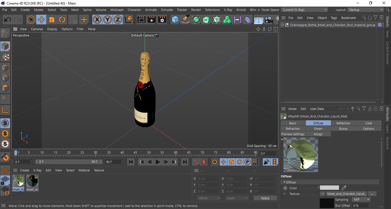This screenshot has height=209, width=391.
Task: Expand the Texture parameter row
Action: (285, 194)
